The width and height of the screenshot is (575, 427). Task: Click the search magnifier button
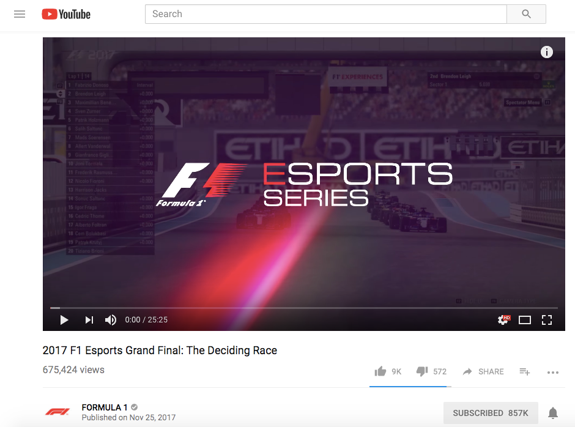pyautogui.click(x=526, y=14)
